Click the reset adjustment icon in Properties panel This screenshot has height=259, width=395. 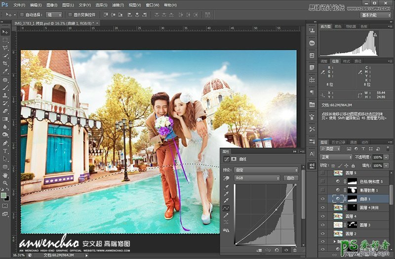point(277,250)
